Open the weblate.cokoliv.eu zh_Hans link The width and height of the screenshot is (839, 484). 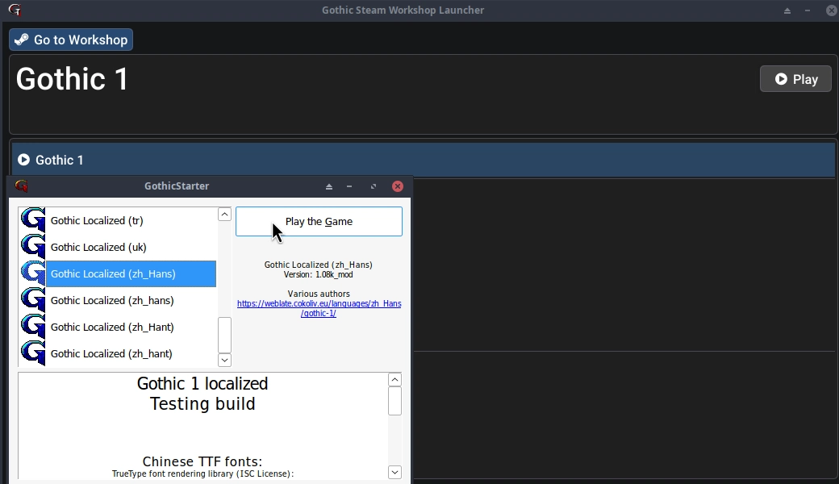tap(319, 308)
